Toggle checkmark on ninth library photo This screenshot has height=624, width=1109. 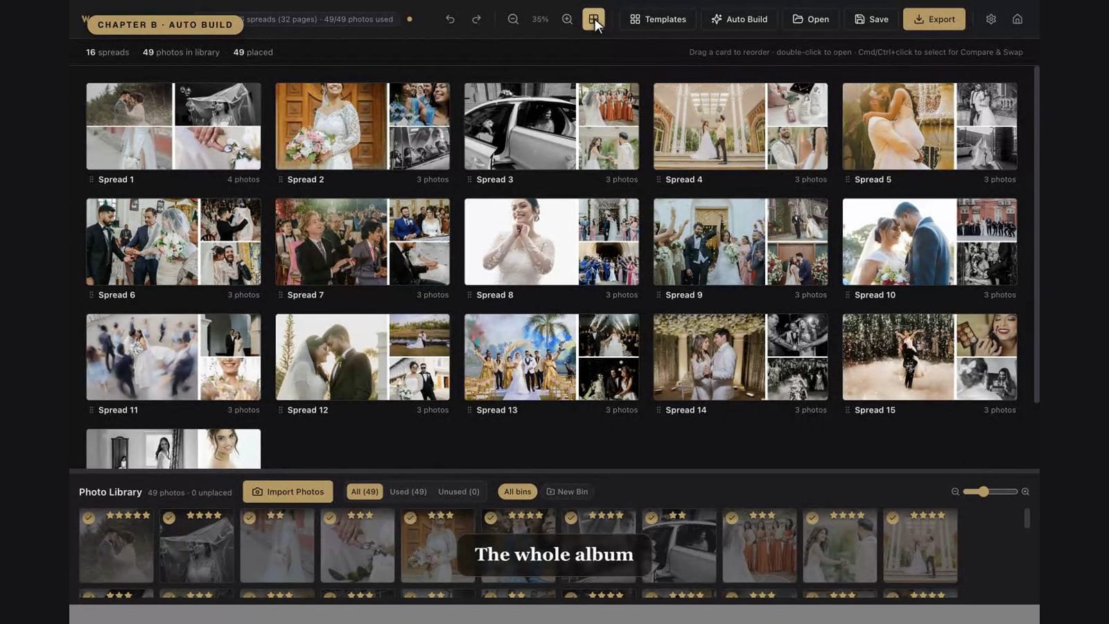732,518
